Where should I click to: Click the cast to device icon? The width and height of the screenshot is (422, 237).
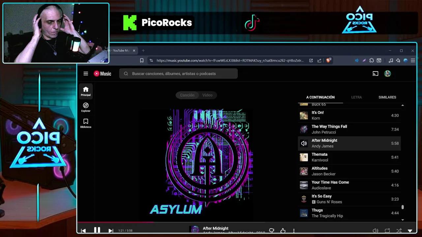[375, 74]
